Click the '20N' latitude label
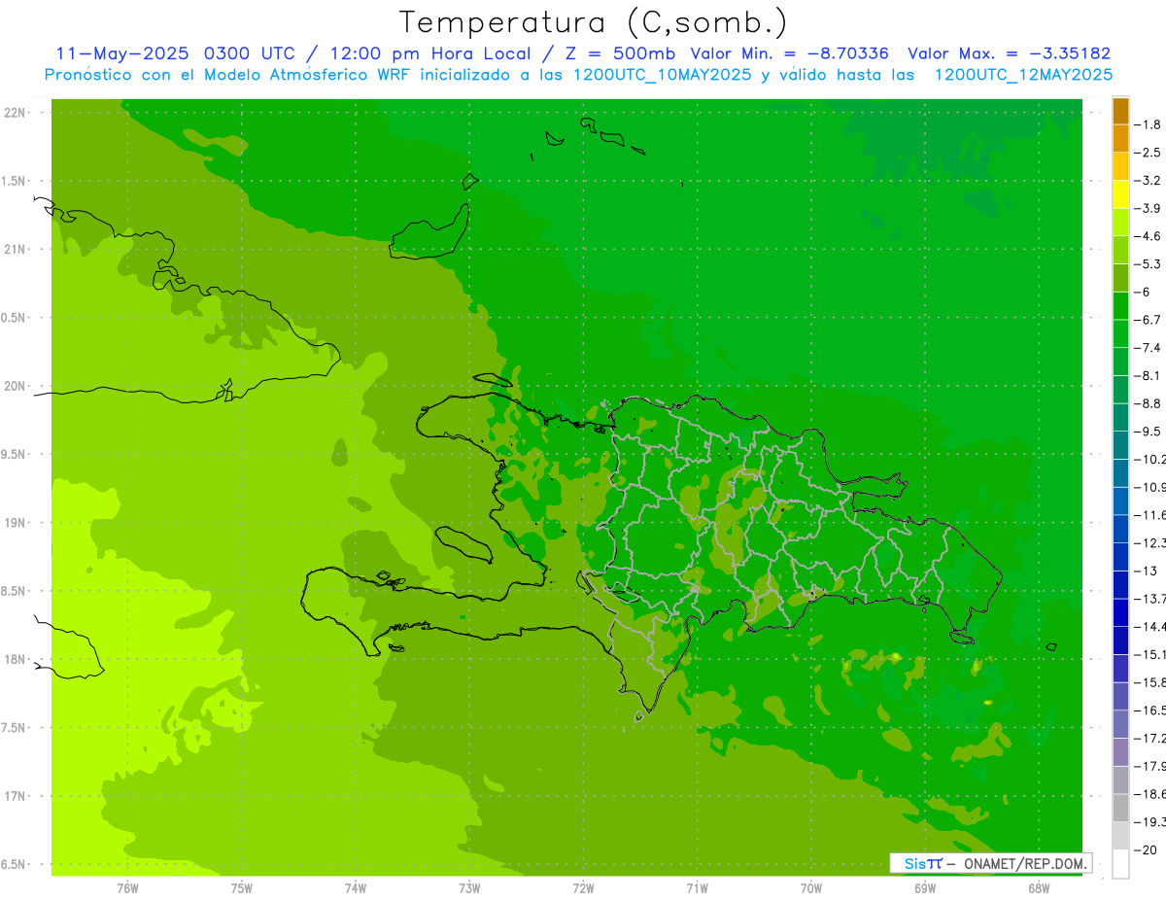The height and width of the screenshot is (901, 1166). point(14,386)
